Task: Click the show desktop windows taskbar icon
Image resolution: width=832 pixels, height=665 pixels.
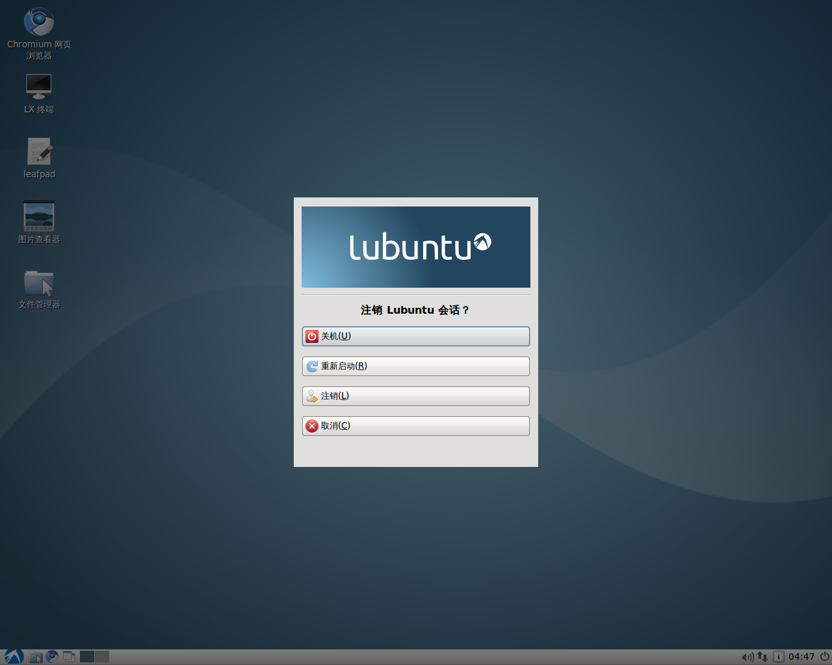Action: (69, 657)
